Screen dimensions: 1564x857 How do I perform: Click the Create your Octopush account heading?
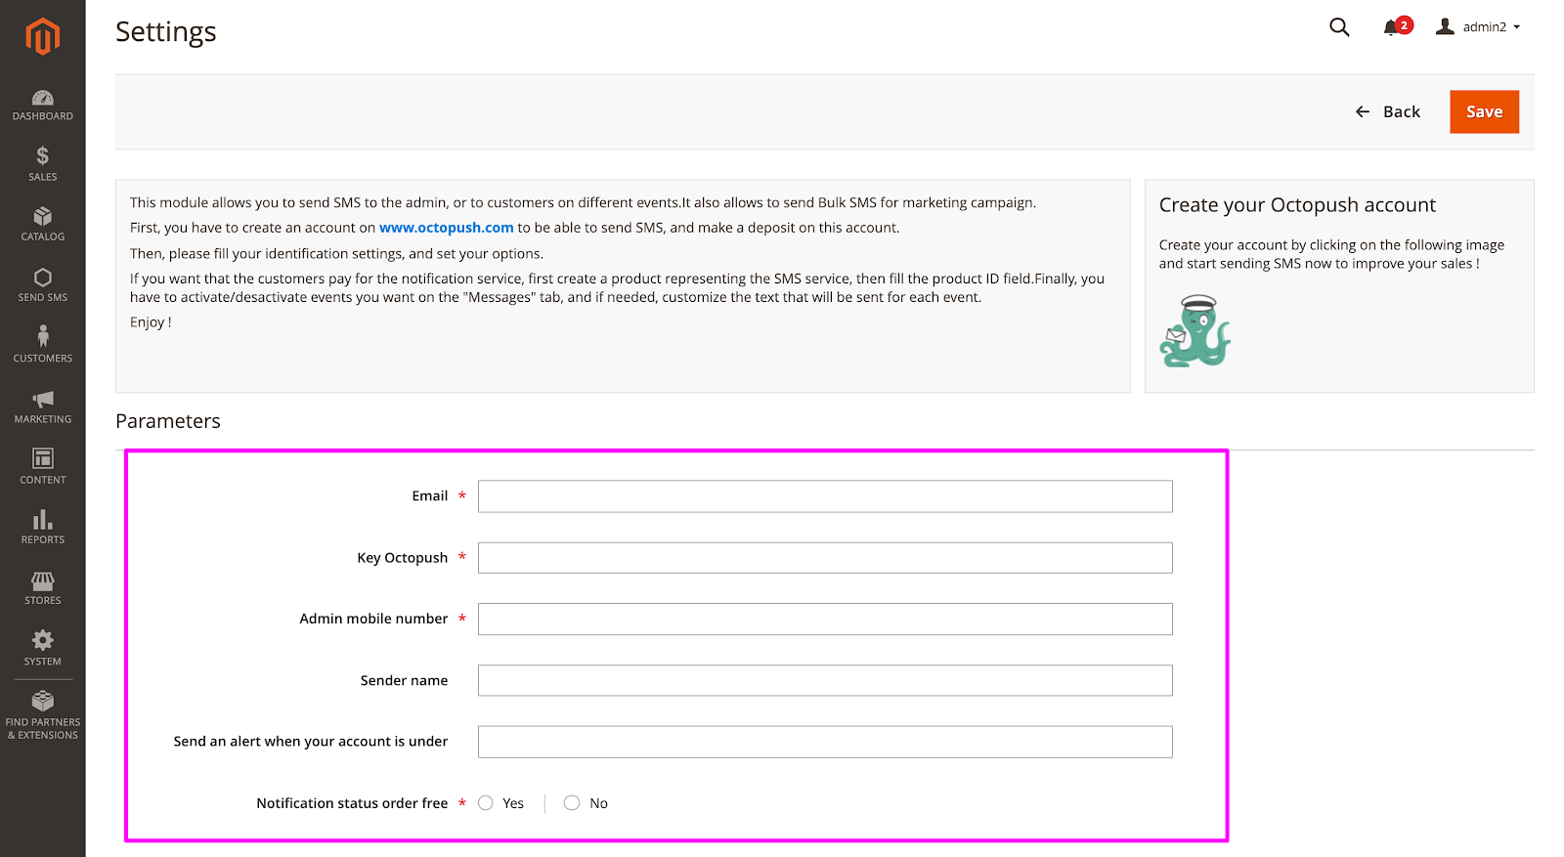1297,205
